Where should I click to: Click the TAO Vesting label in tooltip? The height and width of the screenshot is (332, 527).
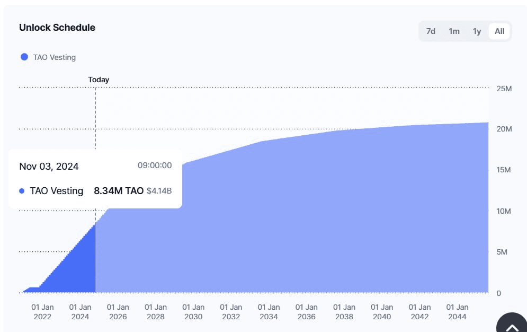click(57, 191)
